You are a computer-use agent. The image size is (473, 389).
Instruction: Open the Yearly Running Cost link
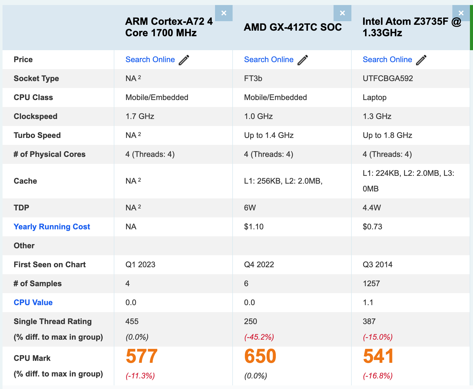pyautogui.click(x=52, y=227)
